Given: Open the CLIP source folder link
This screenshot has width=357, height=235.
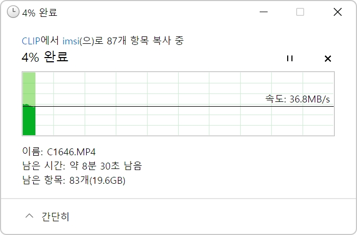Looking at the screenshot, I should pos(31,41).
